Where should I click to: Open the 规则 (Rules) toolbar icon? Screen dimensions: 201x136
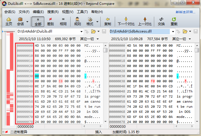77,21
